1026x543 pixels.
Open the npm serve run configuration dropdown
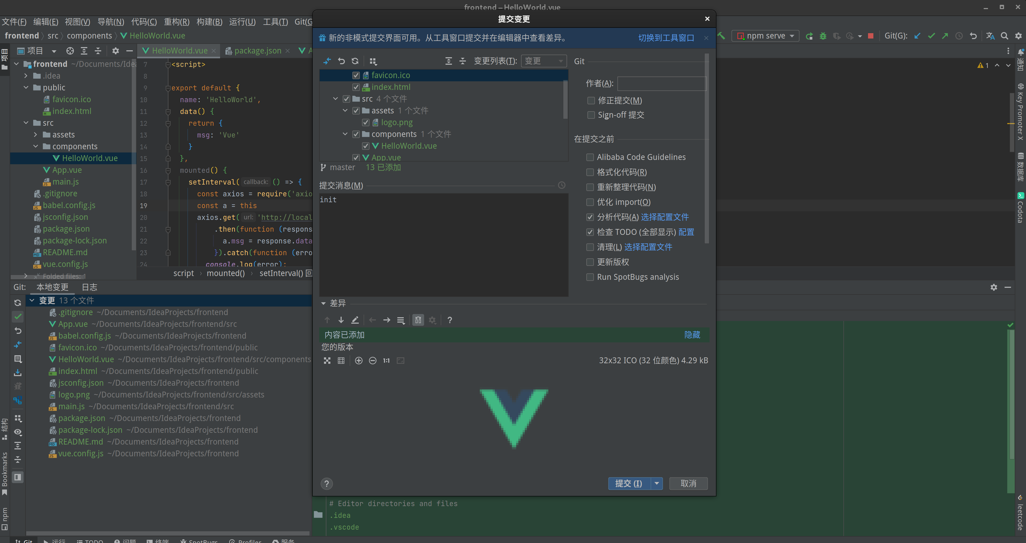pyautogui.click(x=765, y=36)
